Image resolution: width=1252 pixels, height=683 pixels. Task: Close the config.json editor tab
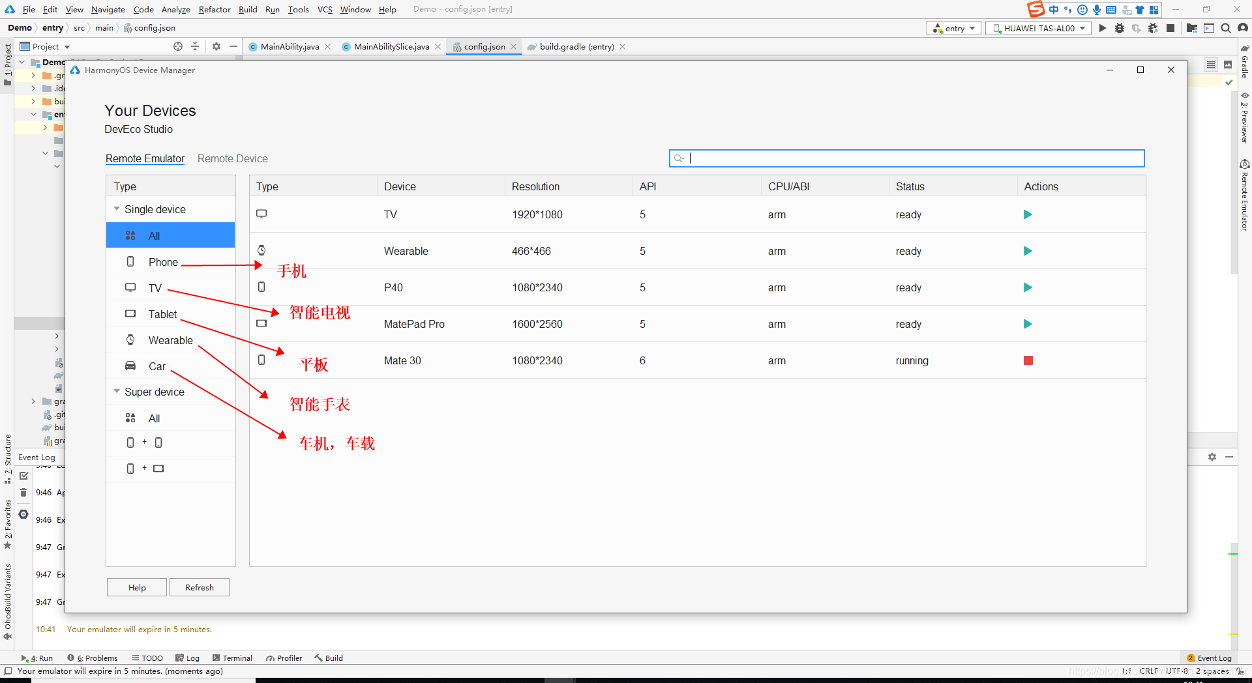tap(514, 46)
